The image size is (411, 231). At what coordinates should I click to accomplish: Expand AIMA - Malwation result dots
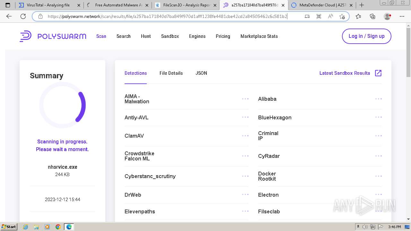(245, 99)
